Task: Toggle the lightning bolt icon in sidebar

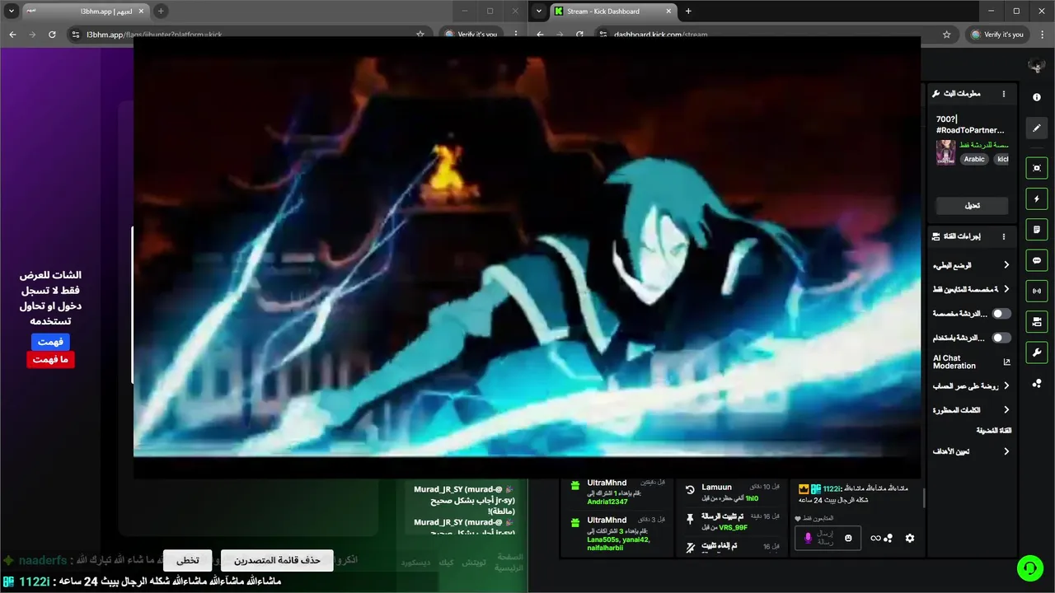Action: [x=1037, y=198]
